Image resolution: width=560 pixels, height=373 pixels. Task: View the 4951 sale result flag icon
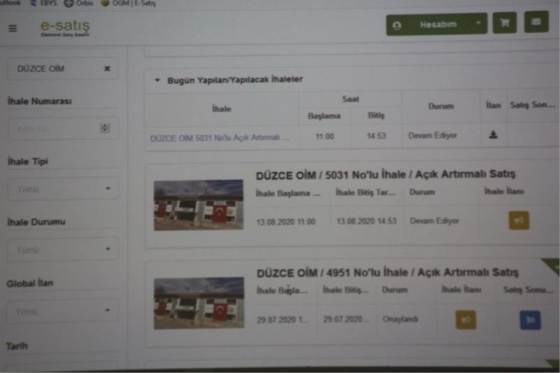[530, 320]
